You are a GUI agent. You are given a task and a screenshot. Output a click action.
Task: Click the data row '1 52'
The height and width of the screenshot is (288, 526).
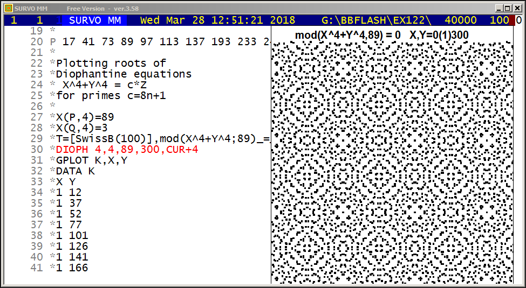(x=69, y=214)
